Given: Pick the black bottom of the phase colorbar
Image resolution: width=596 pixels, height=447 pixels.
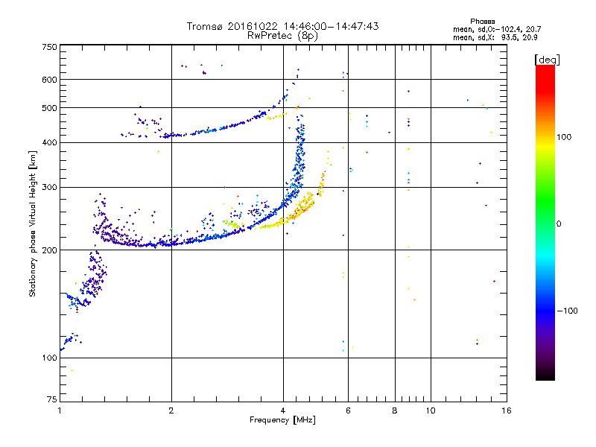Looking at the screenshot, I should pyautogui.click(x=545, y=376).
